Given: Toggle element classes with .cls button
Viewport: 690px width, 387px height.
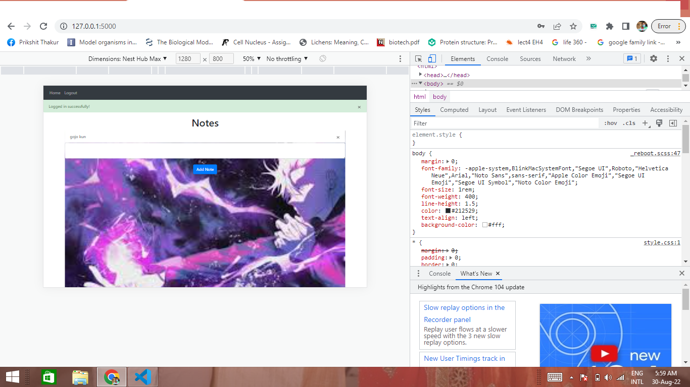Looking at the screenshot, I should (629, 123).
